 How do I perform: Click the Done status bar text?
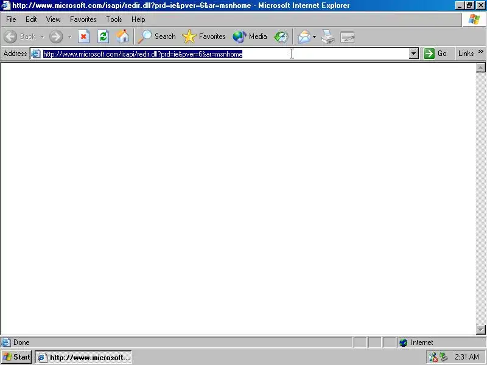tap(21, 342)
